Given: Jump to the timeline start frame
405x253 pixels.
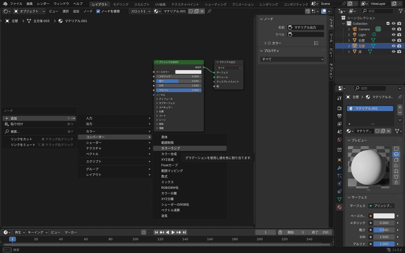Looking at the screenshot, I should 156,232.
